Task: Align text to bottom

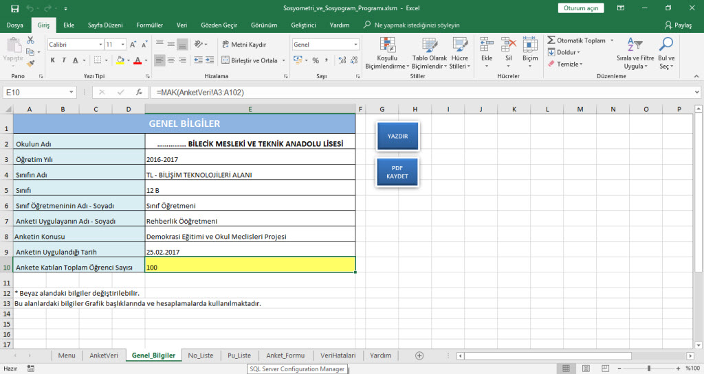Action: [182, 44]
